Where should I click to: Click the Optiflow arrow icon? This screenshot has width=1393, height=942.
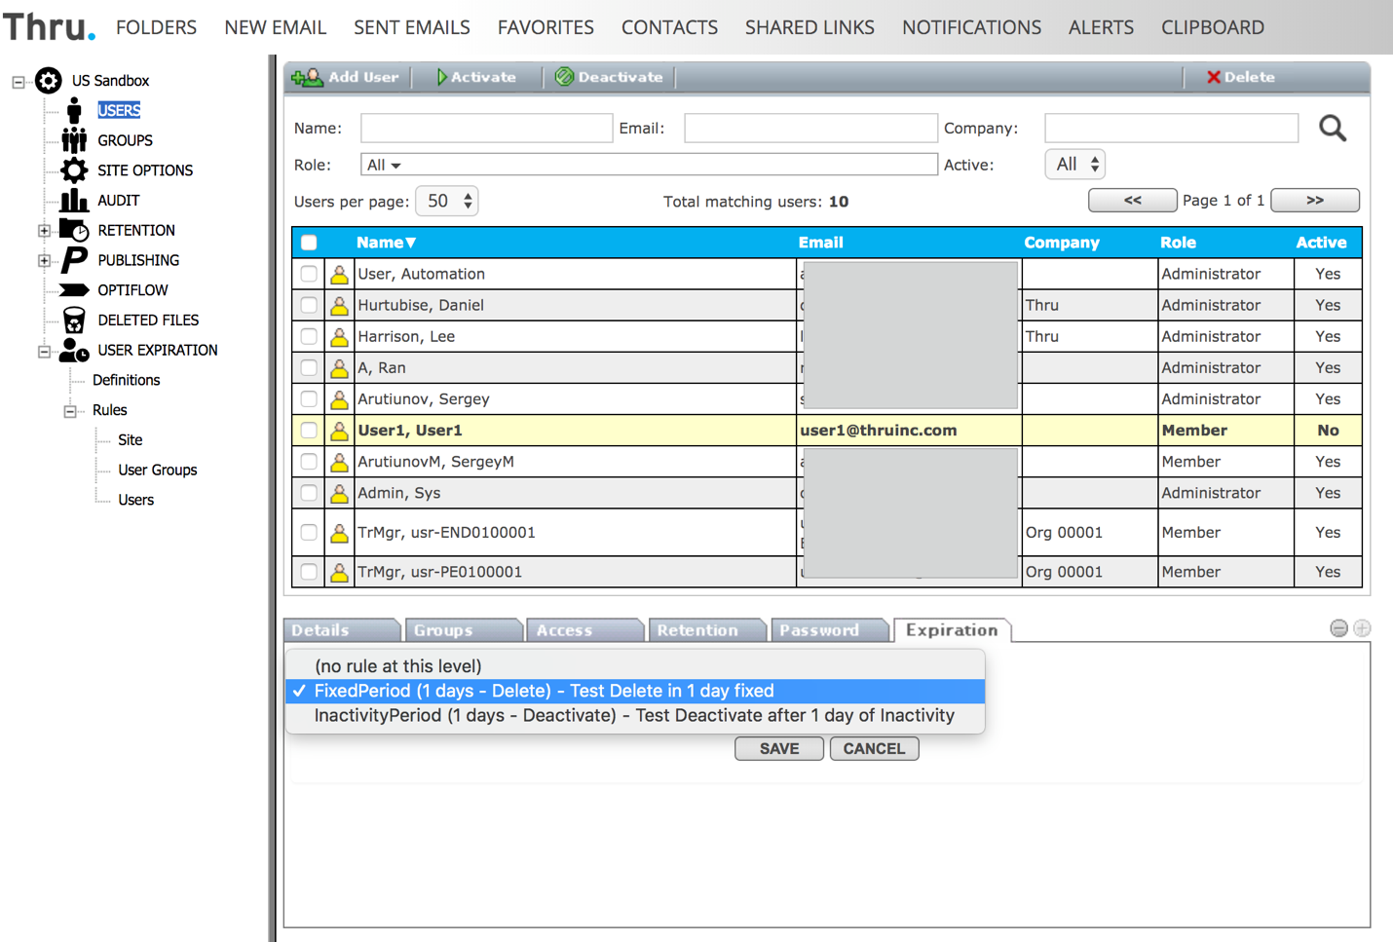pyautogui.click(x=74, y=290)
